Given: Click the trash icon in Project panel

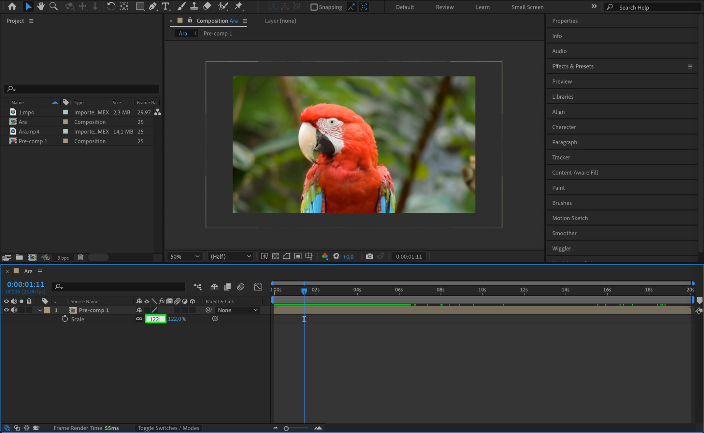Looking at the screenshot, I should (x=81, y=257).
